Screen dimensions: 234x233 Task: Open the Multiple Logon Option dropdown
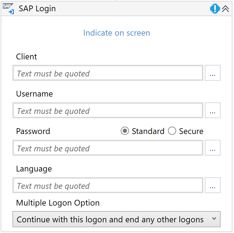tap(116, 219)
